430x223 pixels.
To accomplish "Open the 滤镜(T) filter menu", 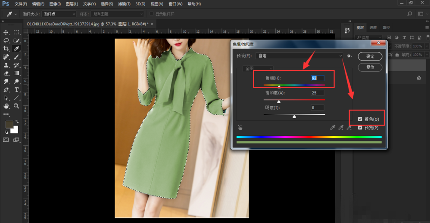I will click(124, 4).
